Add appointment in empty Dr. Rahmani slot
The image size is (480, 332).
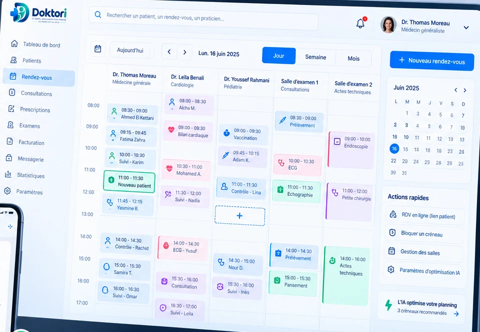[x=239, y=216]
